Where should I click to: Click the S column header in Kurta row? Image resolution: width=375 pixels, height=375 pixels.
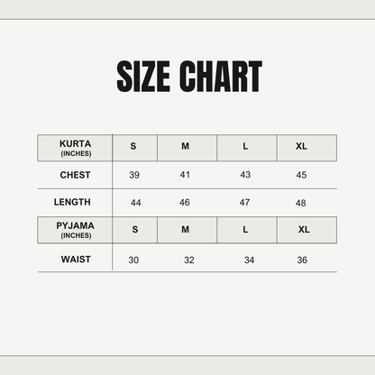(x=134, y=148)
